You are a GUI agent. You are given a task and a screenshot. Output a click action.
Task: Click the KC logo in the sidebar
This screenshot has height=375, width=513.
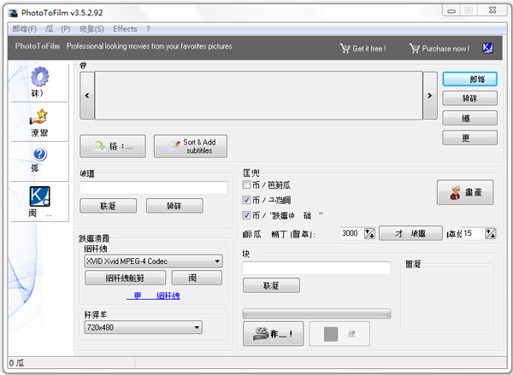[x=39, y=196]
